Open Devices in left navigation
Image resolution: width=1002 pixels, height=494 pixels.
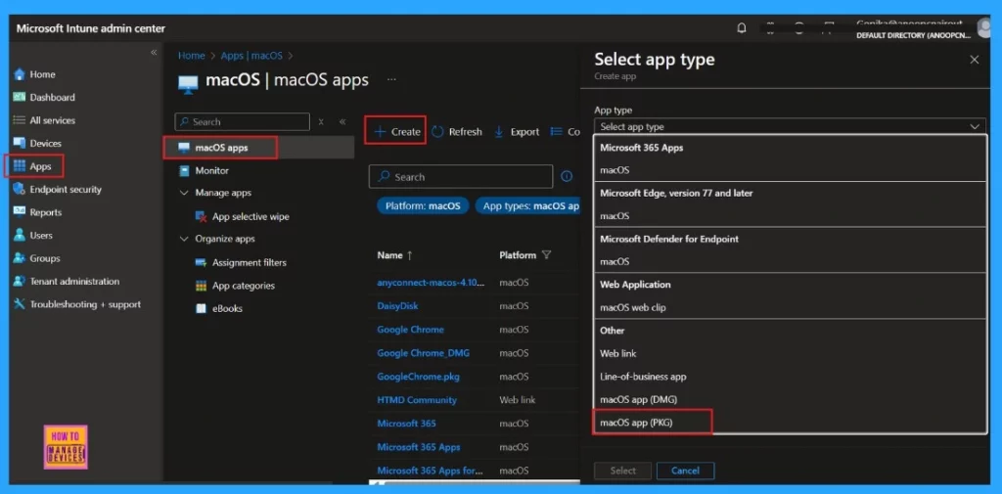coord(38,143)
